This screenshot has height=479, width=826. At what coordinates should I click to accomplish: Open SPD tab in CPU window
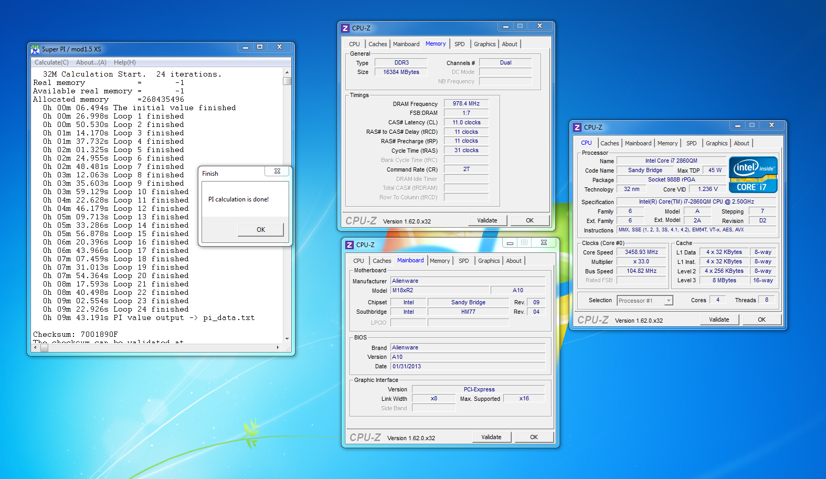tap(692, 143)
